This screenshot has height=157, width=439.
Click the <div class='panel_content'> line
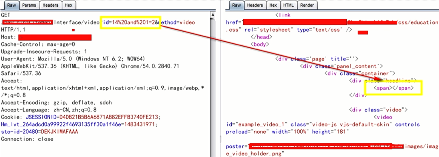point(341,67)
